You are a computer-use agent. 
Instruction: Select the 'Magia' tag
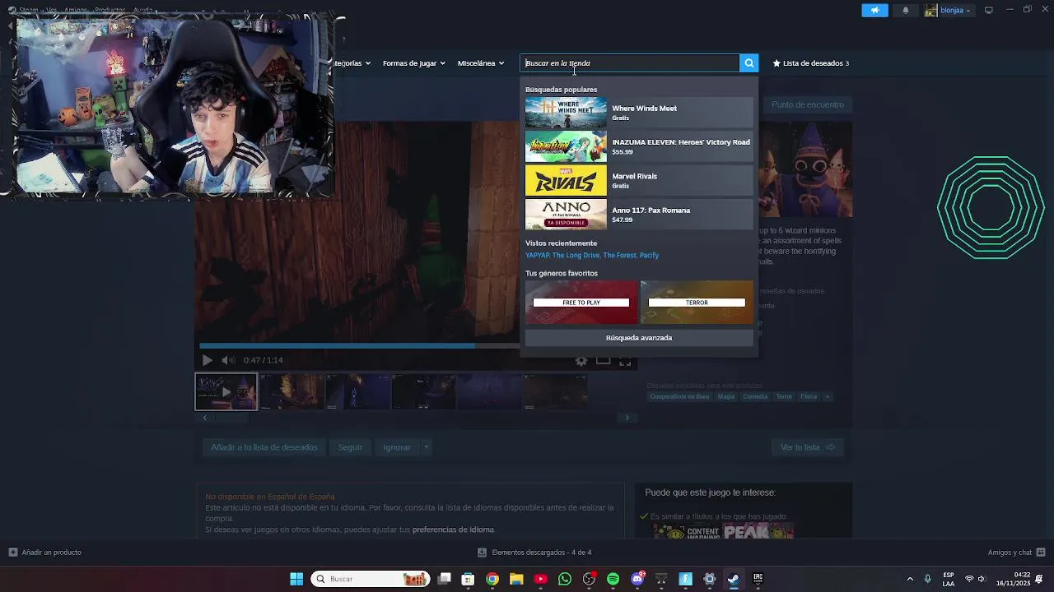(x=725, y=396)
